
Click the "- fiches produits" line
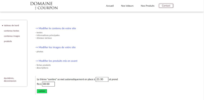(x=43, y=65)
